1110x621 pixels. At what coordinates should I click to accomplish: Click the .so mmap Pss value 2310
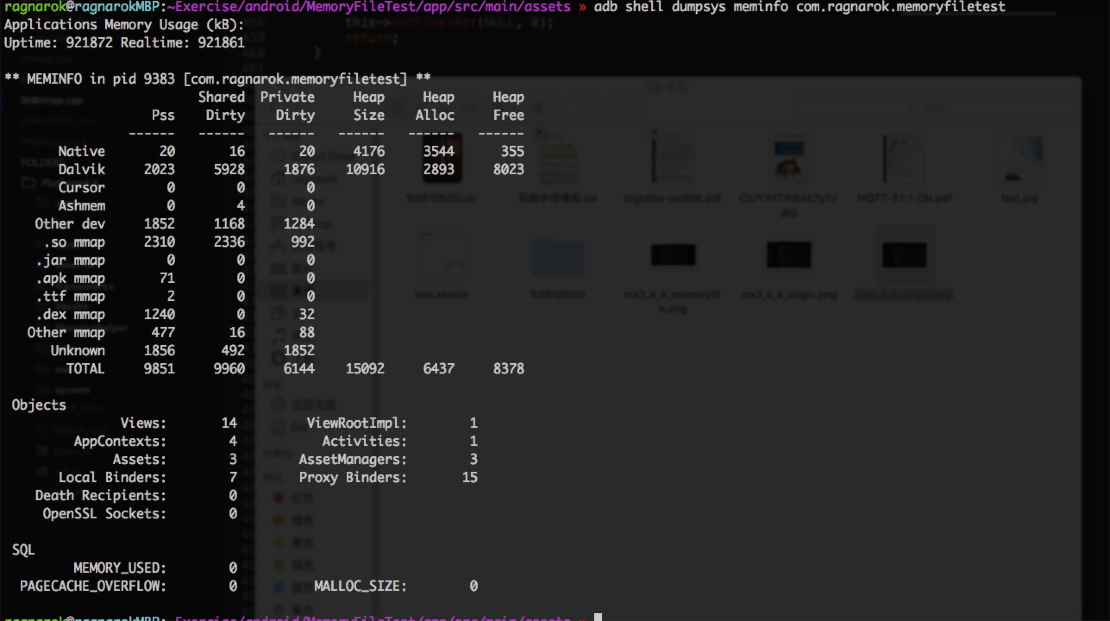pos(159,242)
